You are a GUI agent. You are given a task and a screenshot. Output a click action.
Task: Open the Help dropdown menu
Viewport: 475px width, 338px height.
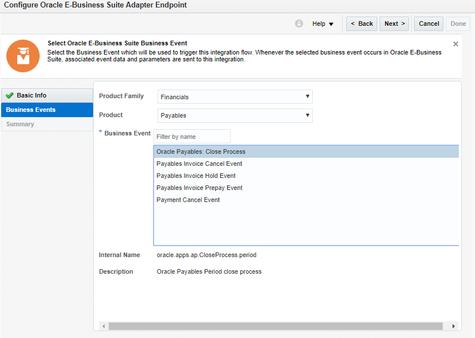point(323,24)
